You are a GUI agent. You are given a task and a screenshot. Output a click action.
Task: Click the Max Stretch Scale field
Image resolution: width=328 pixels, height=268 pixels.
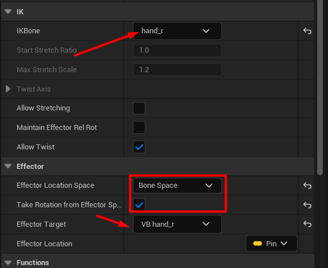[177, 70]
